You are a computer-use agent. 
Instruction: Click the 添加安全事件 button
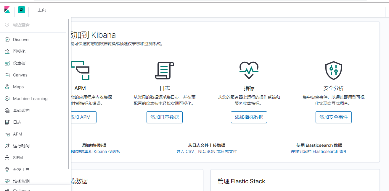[x=334, y=117]
